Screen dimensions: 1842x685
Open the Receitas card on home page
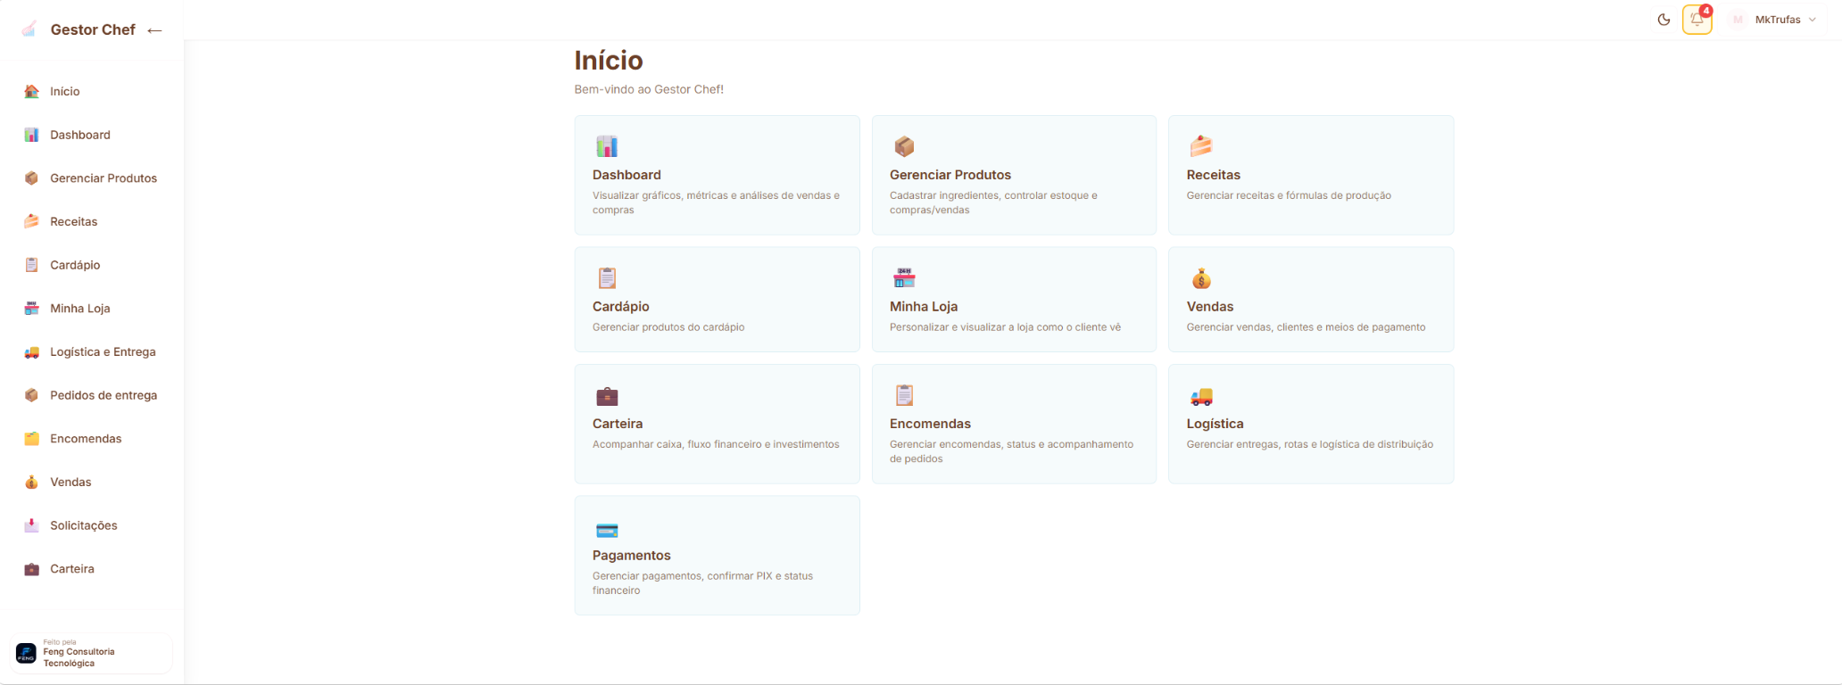click(x=1311, y=175)
